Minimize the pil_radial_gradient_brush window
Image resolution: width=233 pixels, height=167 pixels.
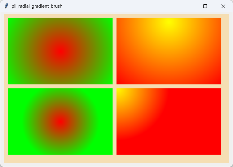(187, 6)
